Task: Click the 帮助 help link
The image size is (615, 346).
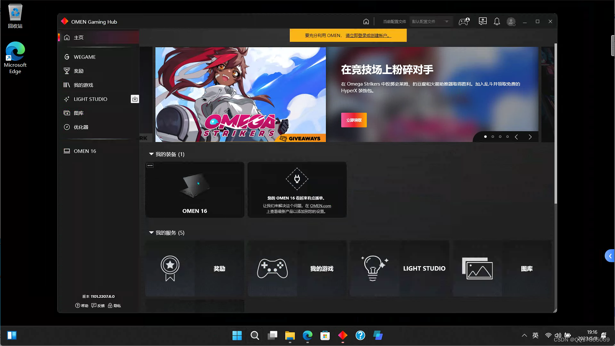Action: 82,306
